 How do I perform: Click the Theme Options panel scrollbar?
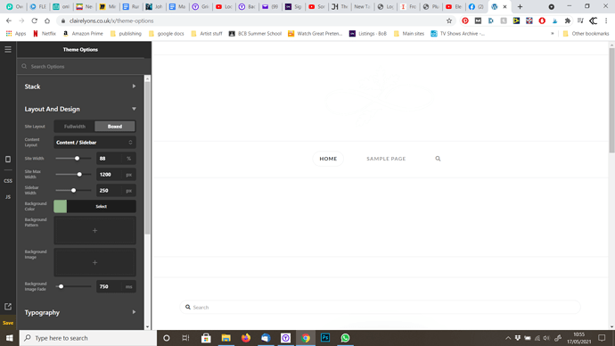(147, 159)
